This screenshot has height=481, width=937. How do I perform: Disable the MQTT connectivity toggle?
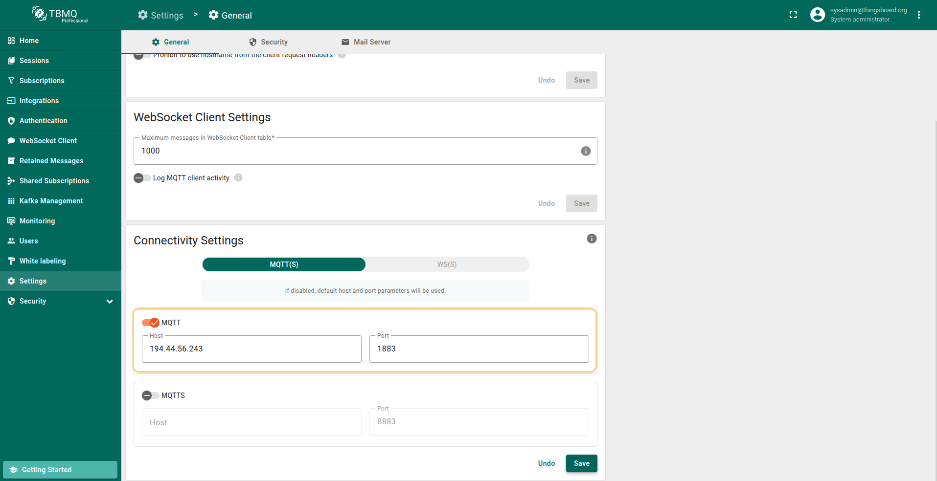[x=150, y=323]
